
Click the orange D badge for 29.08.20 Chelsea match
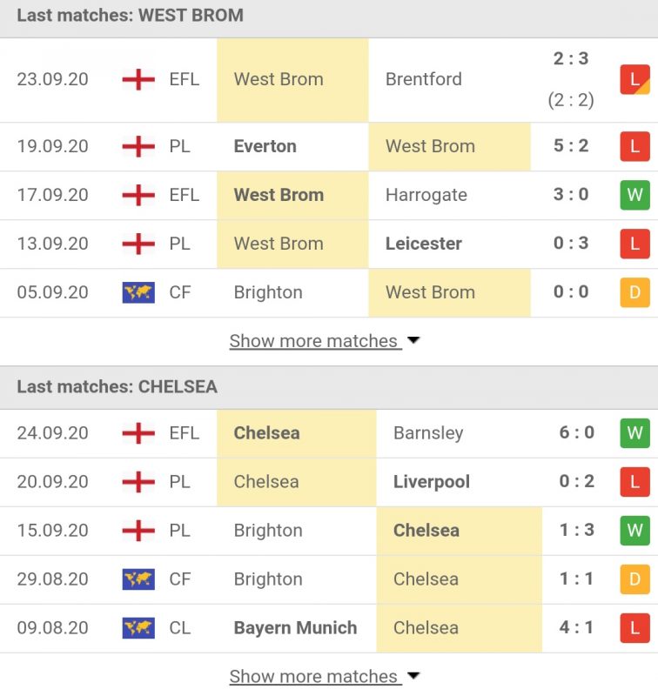[x=634, y=579]
